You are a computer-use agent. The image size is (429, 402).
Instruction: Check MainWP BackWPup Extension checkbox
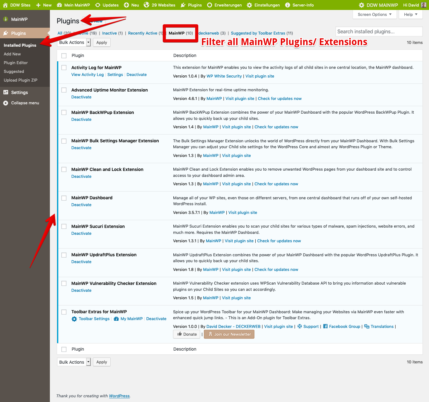64,112
